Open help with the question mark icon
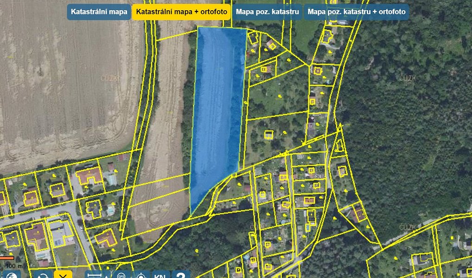The image size is (472, 278). pyautogui.click(x=181, y=274)
